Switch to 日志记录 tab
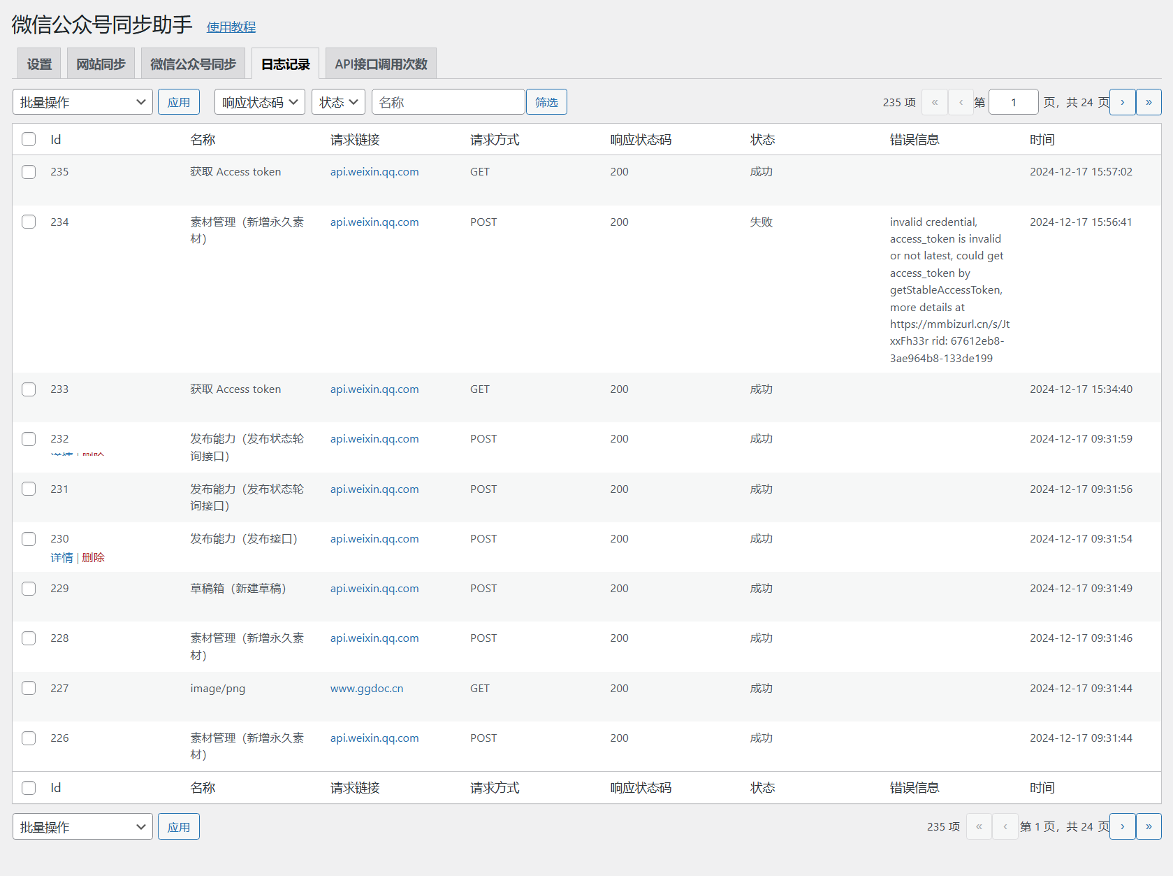 tap(285, 64)
